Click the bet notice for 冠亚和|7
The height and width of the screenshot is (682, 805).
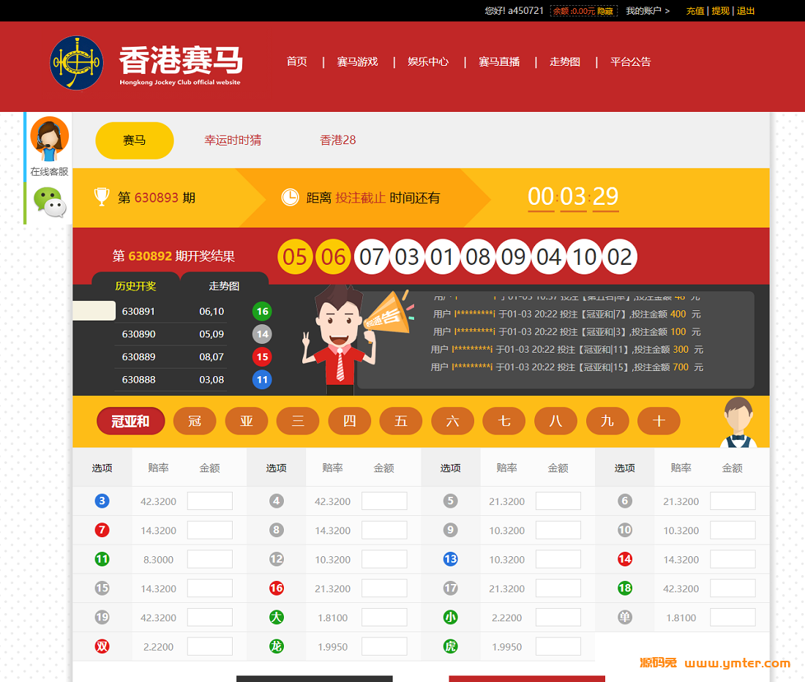point(566,314)
